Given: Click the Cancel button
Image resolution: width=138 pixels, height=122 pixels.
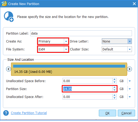Looking at the screenshot, I should pos(126,113).
